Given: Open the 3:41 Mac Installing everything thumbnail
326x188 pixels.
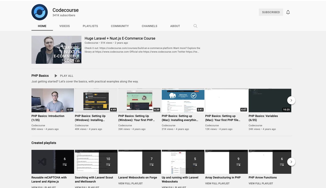Looking at the screenshot, I should point(183,100).
